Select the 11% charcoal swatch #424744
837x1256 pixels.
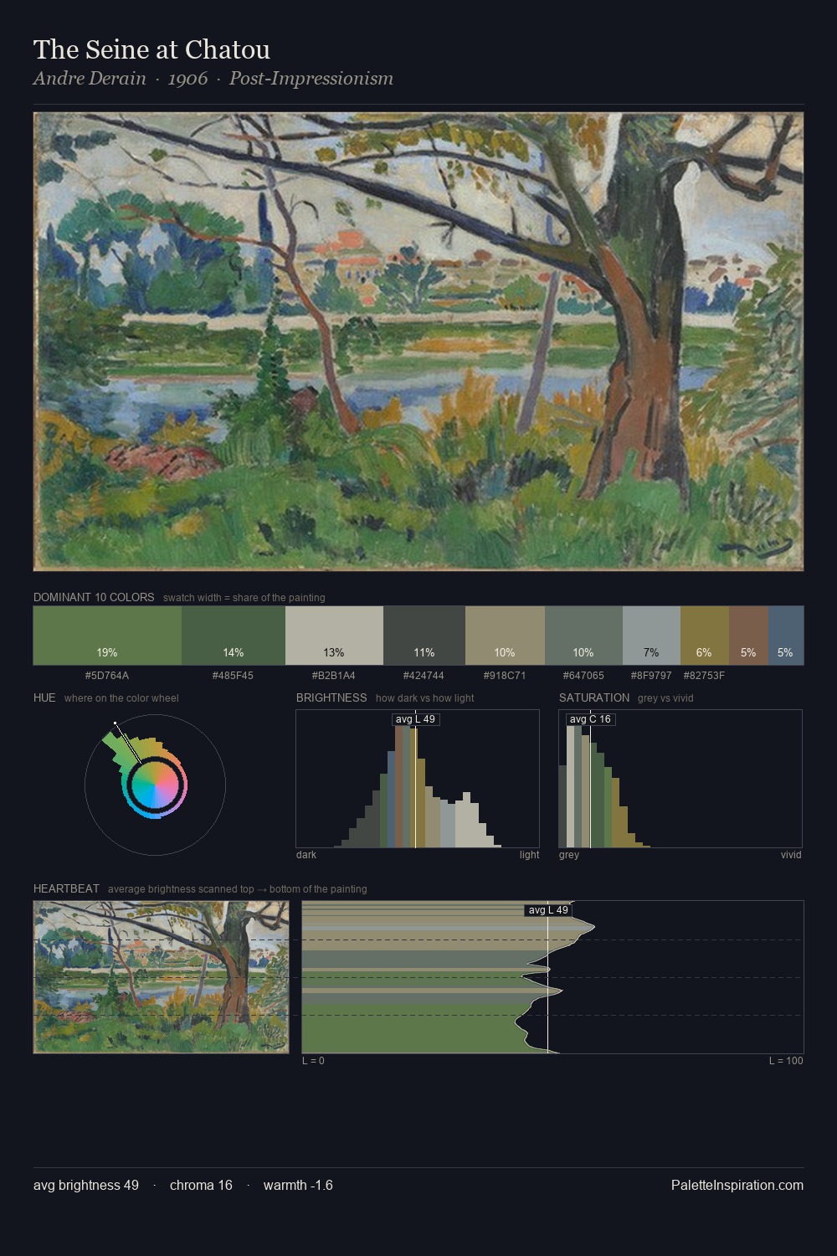[424, 636]
